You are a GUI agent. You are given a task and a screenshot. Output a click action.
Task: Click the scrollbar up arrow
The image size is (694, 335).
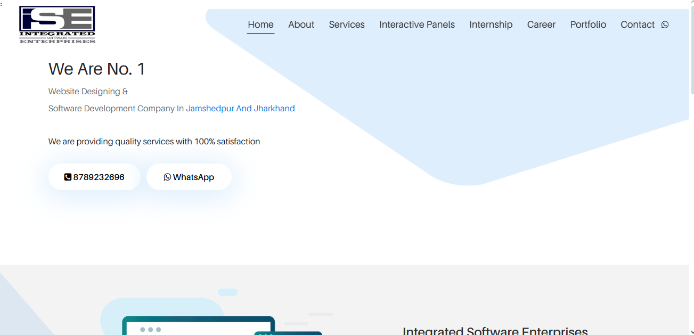[x=691, y=4]
